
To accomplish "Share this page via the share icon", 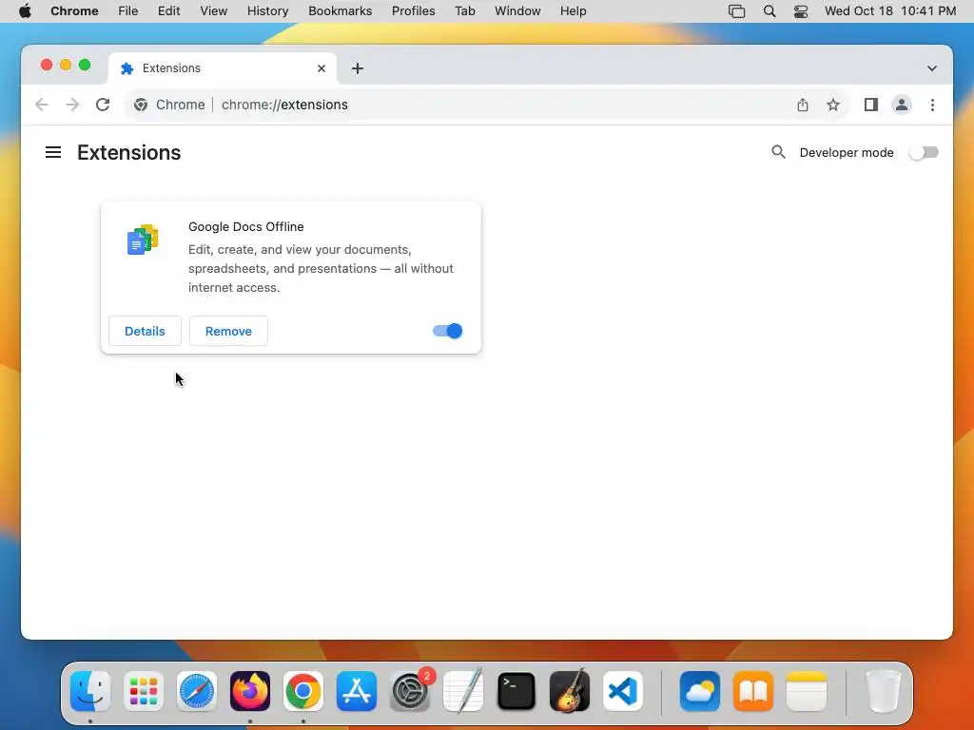I will tap(803, 105).
